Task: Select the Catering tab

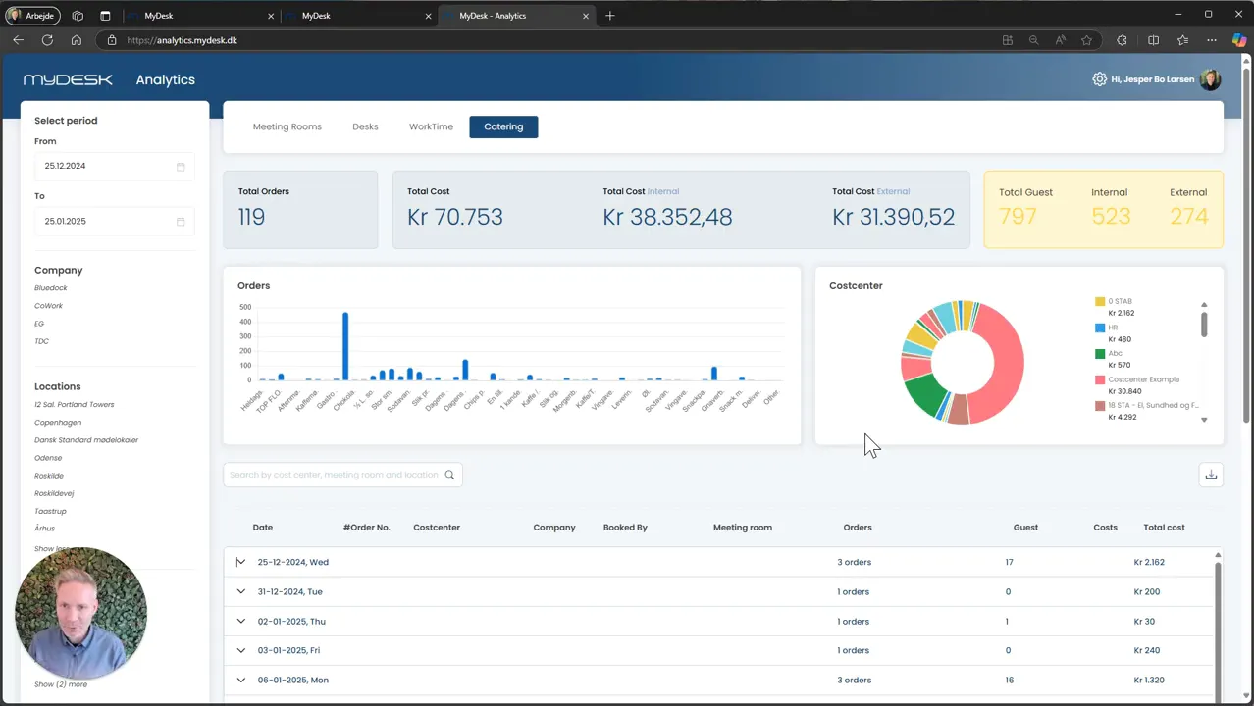Action: coord(503,126)
